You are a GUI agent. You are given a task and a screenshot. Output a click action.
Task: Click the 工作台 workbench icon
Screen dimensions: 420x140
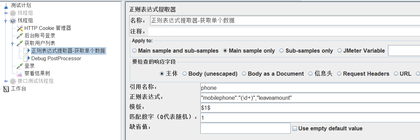pos(6,89)
